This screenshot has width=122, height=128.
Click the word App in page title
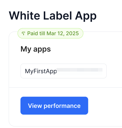86,16
